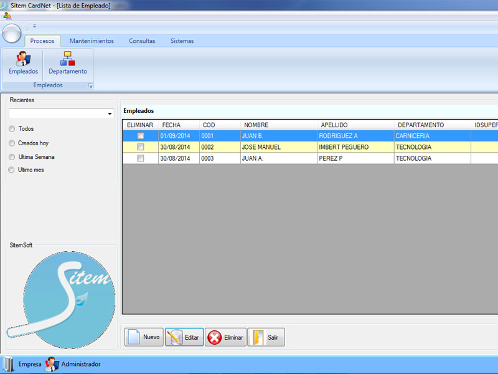Click the Administrador user icon in status bar
This screenshot has width=498, height=374.
(52, 364)
